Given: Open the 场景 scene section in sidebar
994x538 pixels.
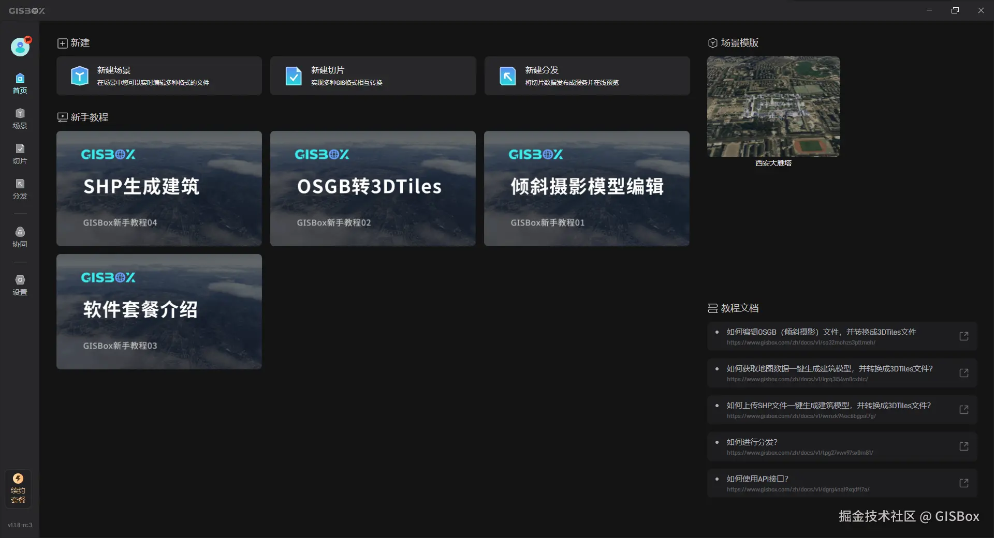Looking at the screenshot, I should [20, 119].
